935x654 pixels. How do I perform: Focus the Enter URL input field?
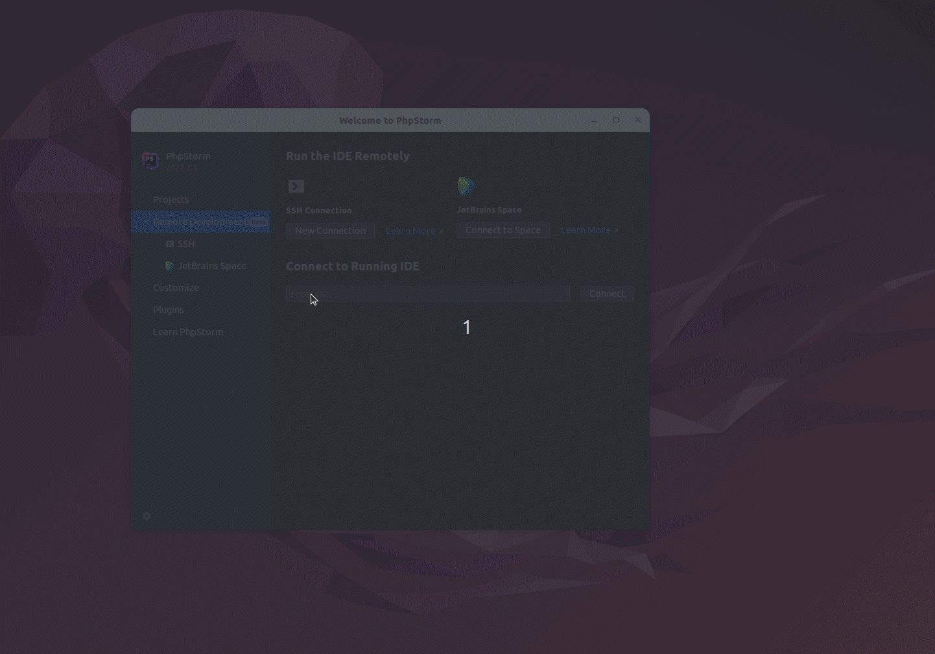click(428, 294)
